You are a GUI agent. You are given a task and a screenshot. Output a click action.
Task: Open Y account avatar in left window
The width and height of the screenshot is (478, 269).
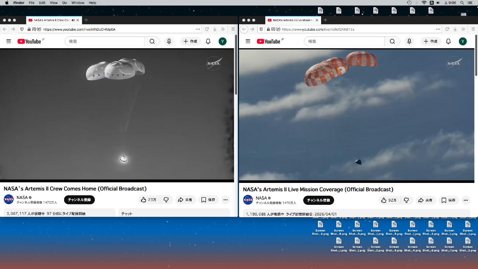click(x=223, y=41)
